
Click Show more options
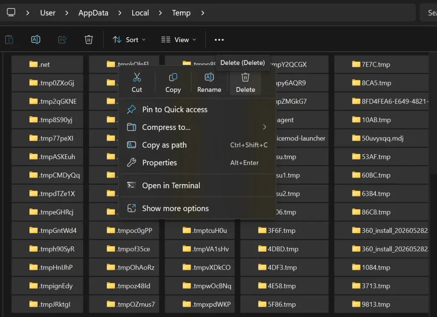(197, 208)
